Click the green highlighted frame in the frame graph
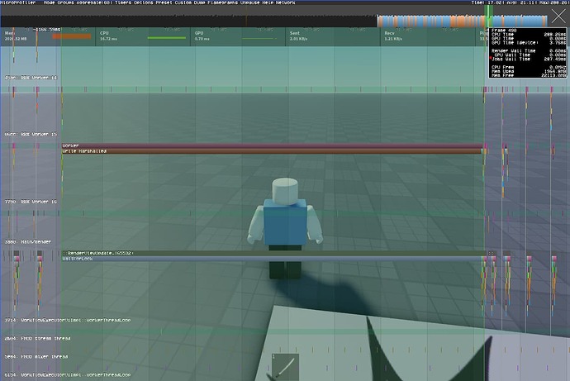Image resolution: width=570 pixels, height=381 pixels. 490,17
